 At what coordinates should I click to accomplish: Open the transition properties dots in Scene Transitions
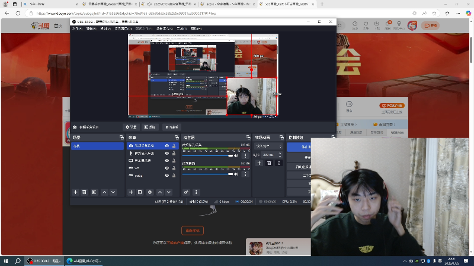[278, 163]
